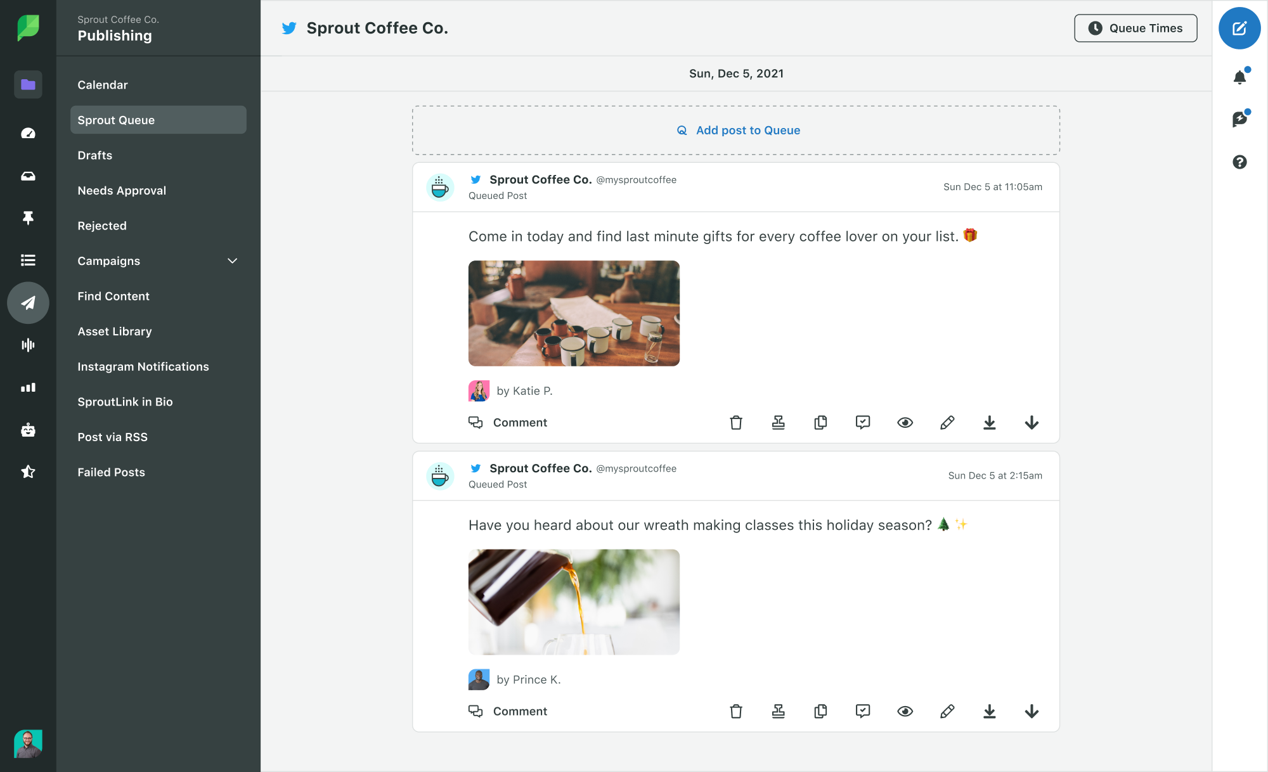1268x772 pixels.
Task: Expand the Campaigns section in sidebar
Action: pyautogui.click(x=234, y=261)
